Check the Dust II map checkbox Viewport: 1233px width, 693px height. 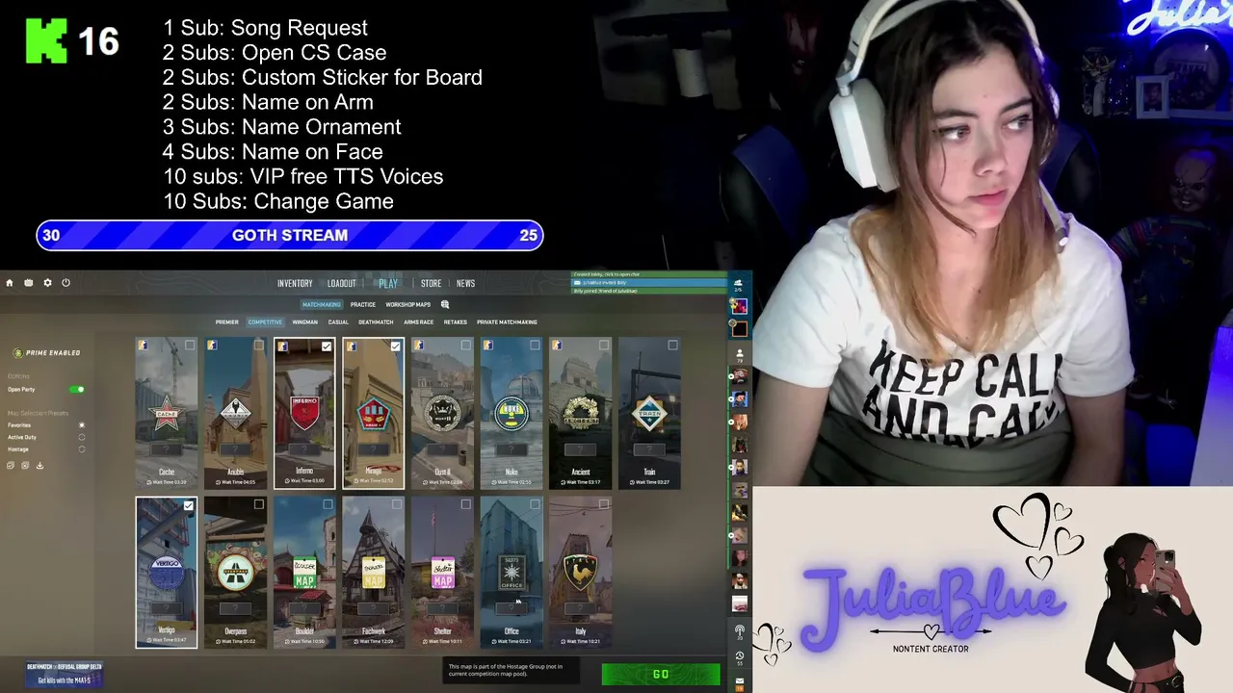click(465, 346)
